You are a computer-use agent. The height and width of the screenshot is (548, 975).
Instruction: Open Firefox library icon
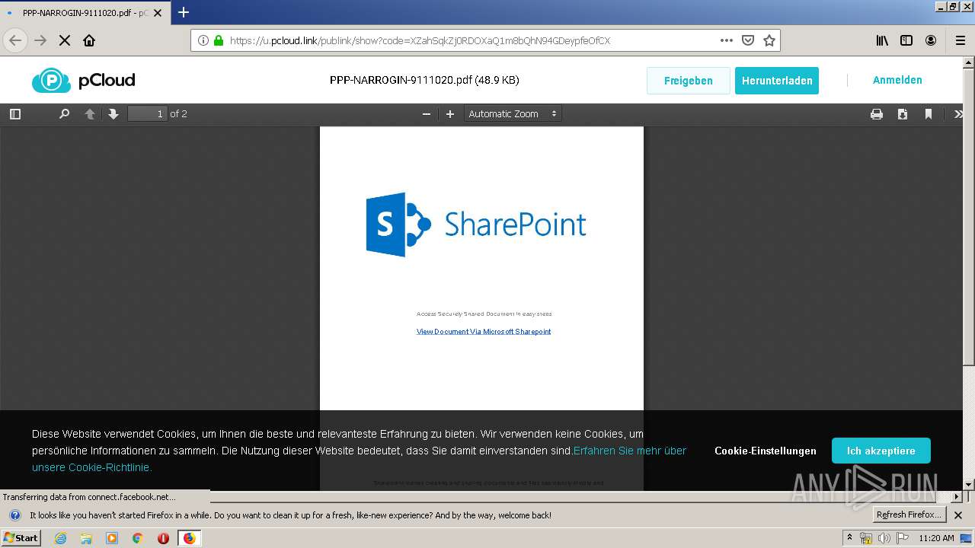pos(882,40)
